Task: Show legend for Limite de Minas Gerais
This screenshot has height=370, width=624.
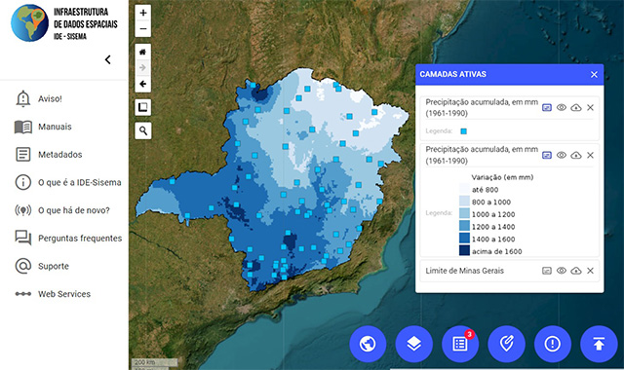Action: tap(547, 271)
